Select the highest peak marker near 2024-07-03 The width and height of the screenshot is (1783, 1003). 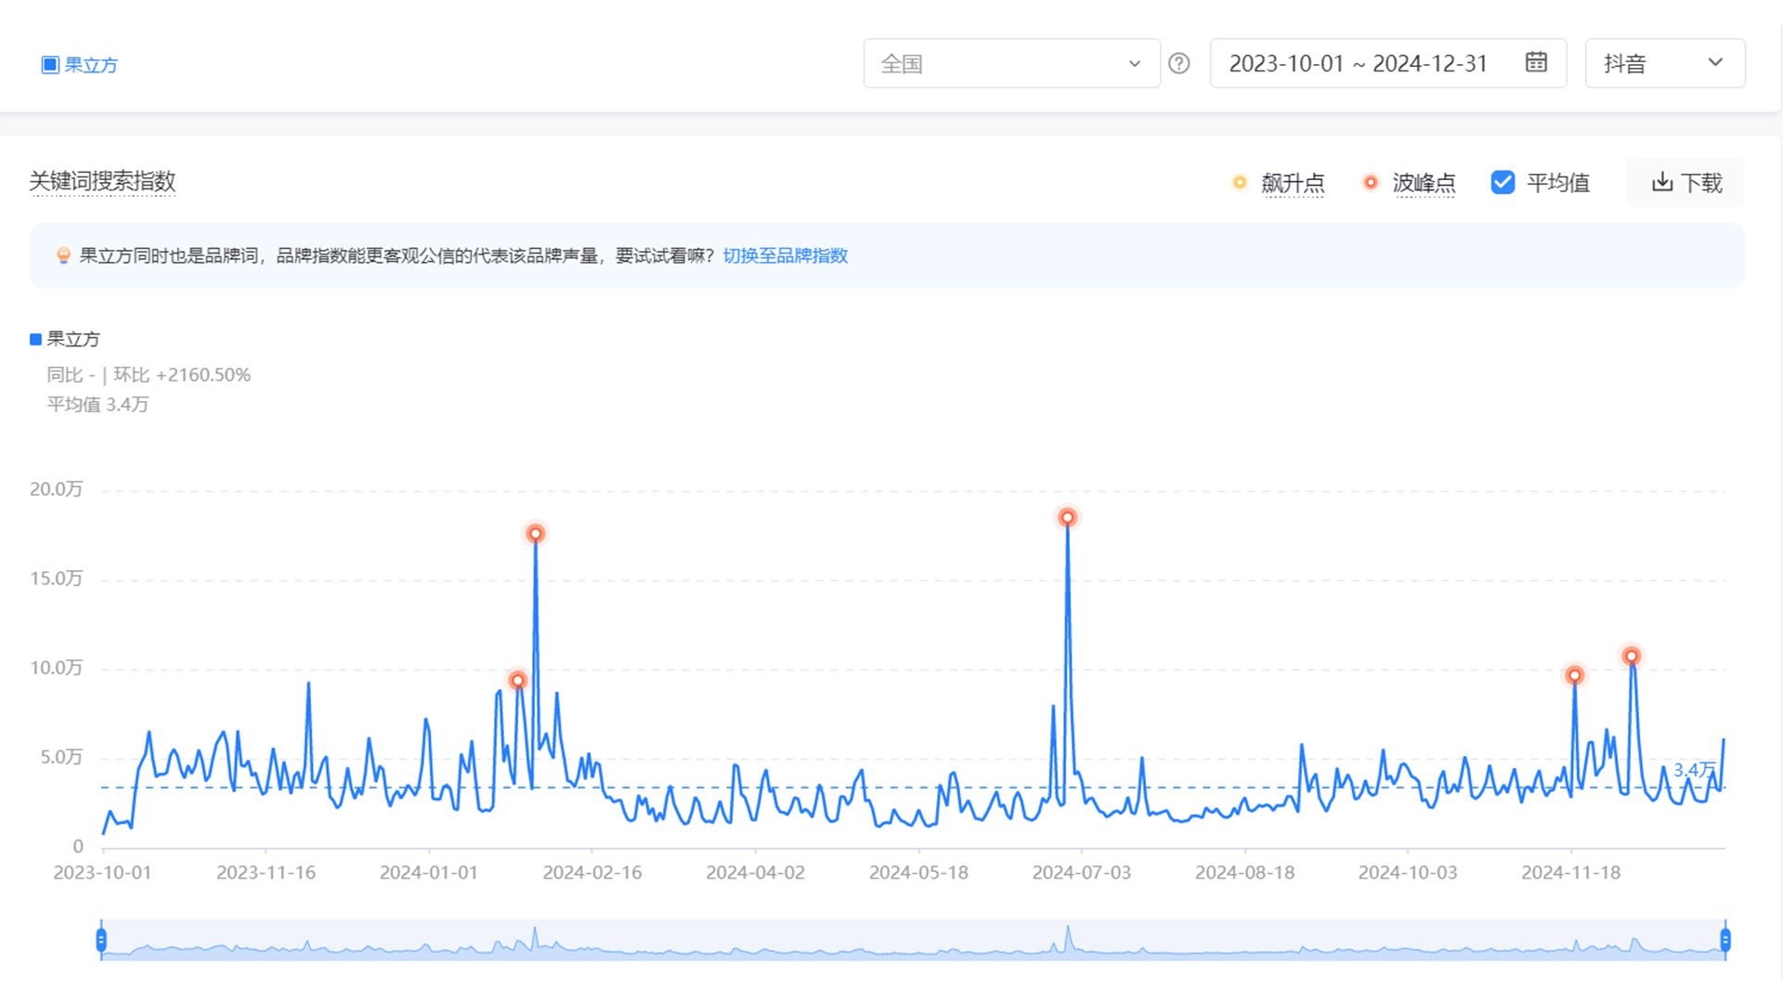pyautogui.click(x=1067, y=517)
